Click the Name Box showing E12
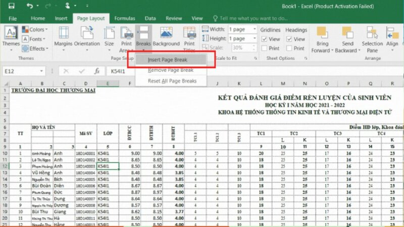404x227 pixels. [21, 71]
